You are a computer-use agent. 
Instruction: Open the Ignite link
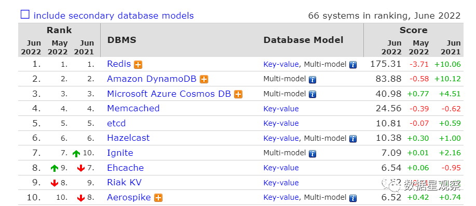120,153
